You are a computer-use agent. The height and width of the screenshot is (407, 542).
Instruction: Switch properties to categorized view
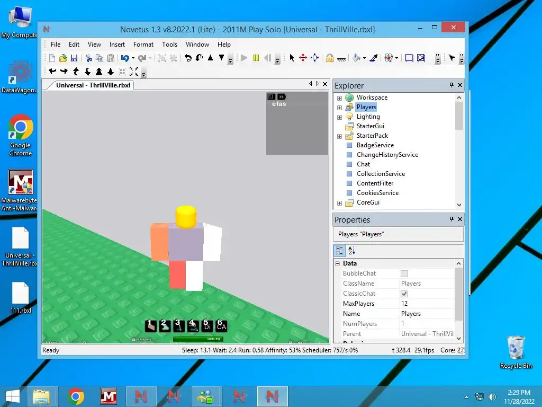339,250
